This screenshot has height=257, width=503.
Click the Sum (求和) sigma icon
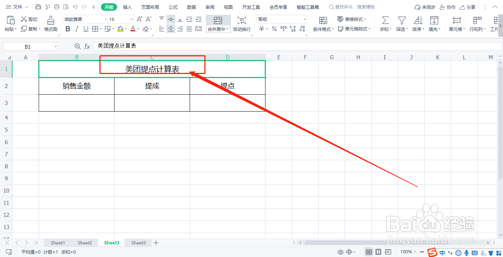[385, 20]
